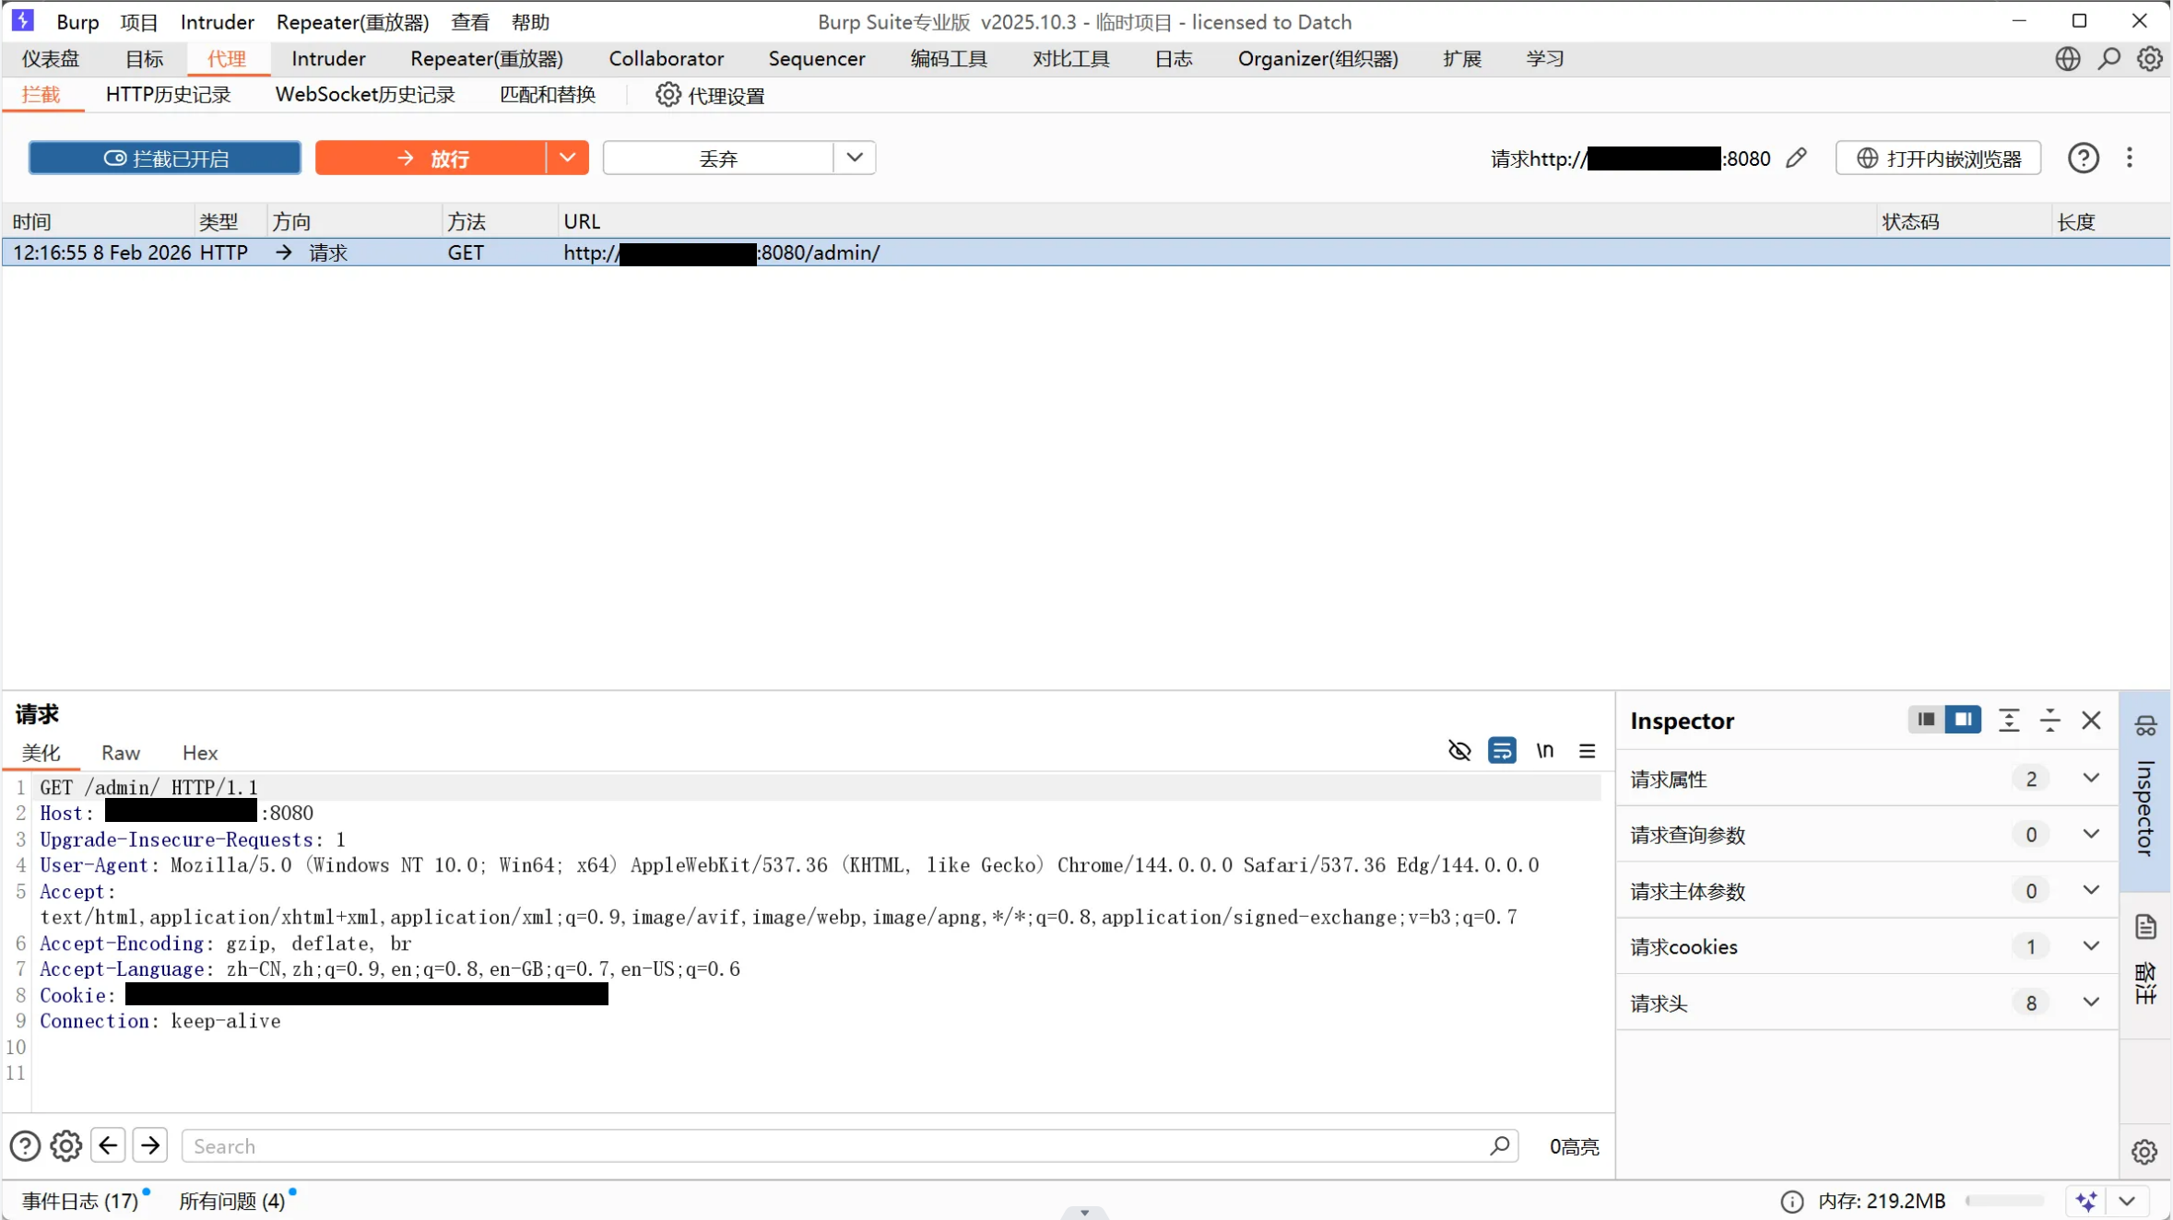This screenshot has width=2173, height=1220.
Task: Open 事件日志 (17) in status bar
Action: [x=80, y=1202]
